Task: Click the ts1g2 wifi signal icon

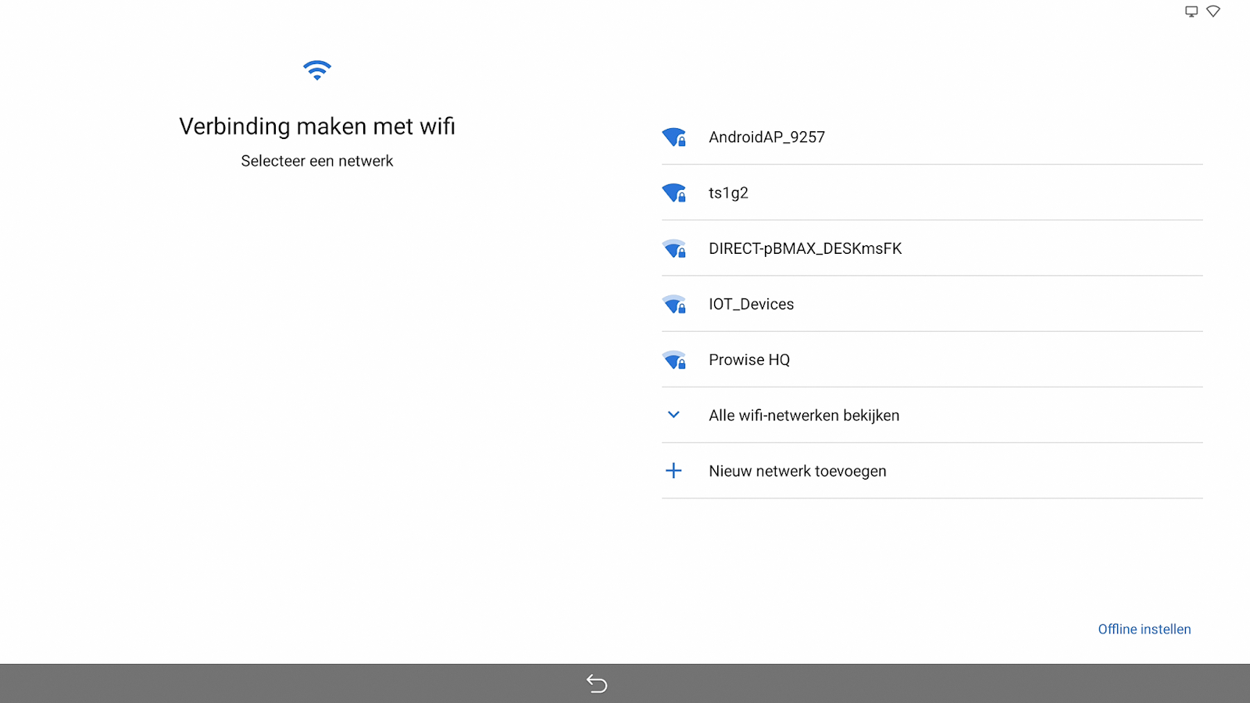Action: 673,193
